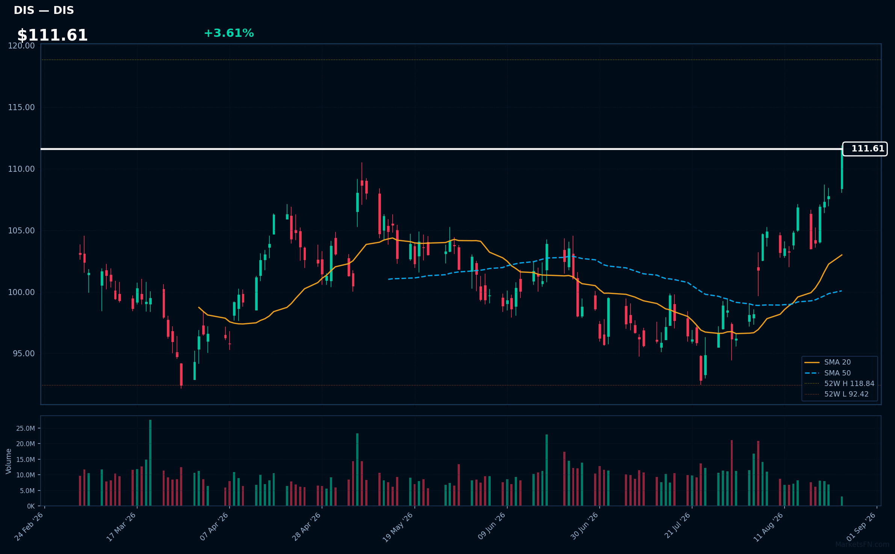Select the "120.00" price axis label
The width and height of the screenshot is (895, 554).
pos(21,46)
